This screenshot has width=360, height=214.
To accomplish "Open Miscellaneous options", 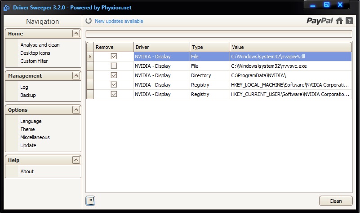I will point(35,137).
